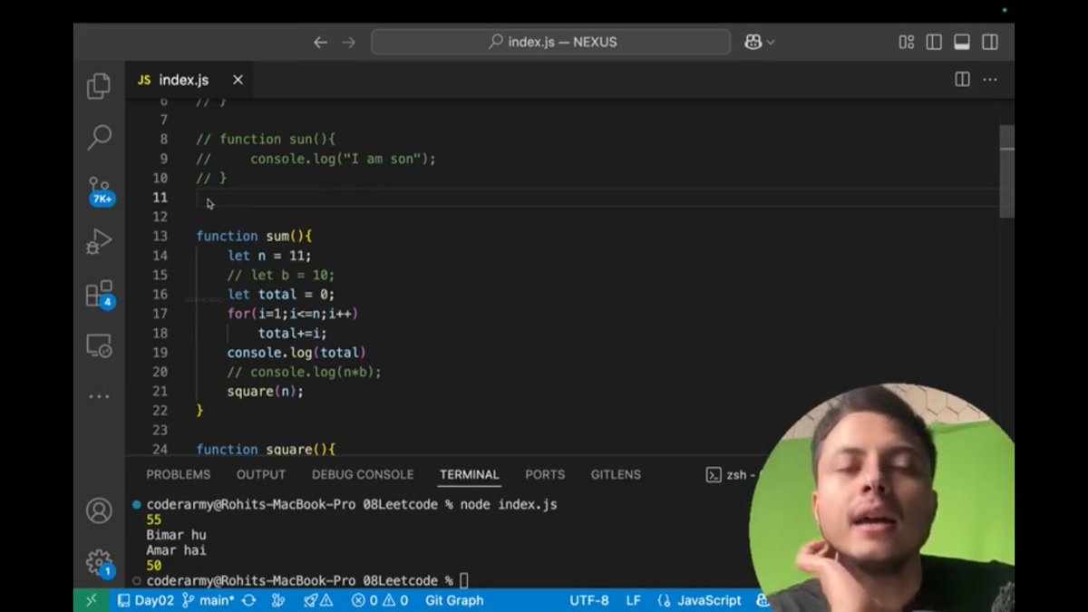
Task: Open the Extensions icon with badge 4
Action: coord(98,292)
